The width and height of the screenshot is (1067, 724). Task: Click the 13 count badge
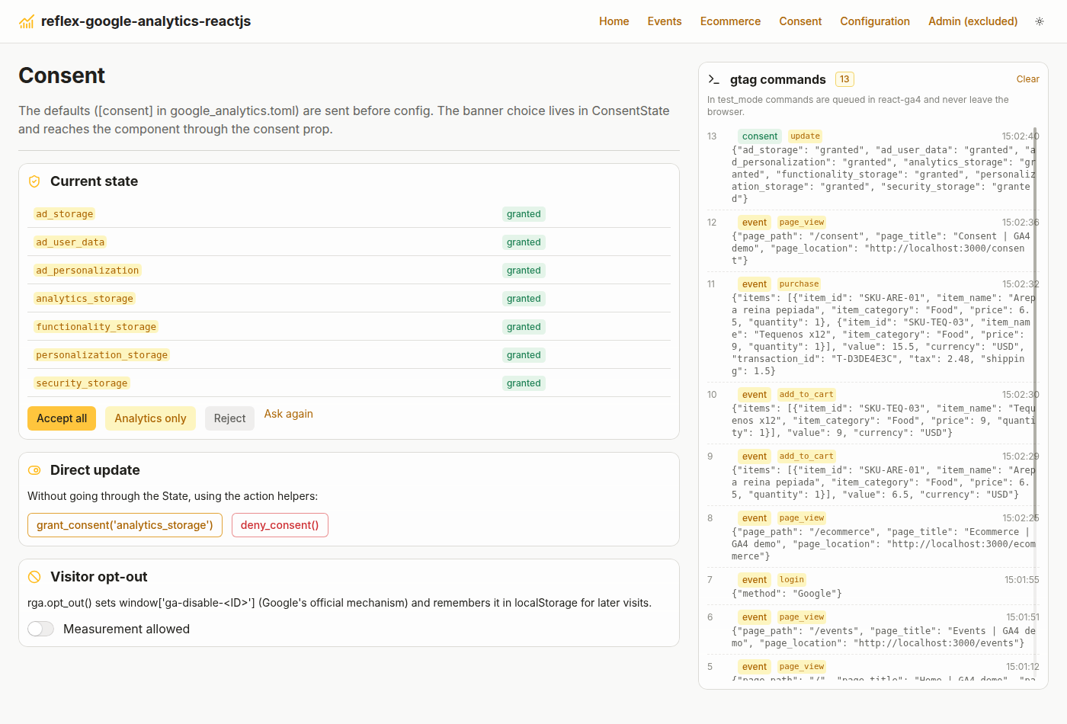pyautogui.click(x=844, y=79)
